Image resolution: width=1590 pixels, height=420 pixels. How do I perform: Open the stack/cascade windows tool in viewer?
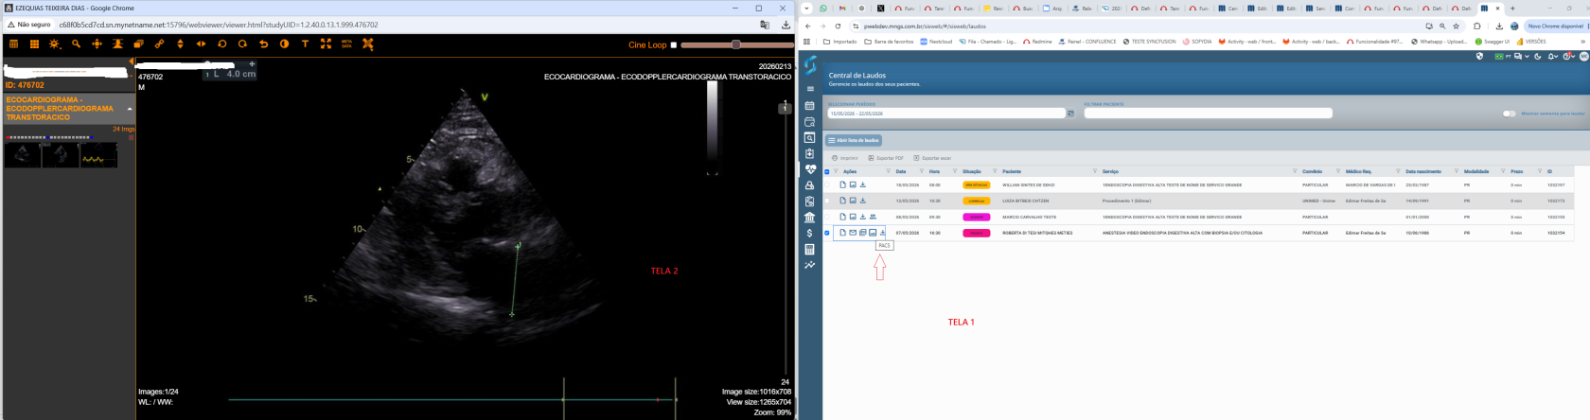tap(138, 44)
